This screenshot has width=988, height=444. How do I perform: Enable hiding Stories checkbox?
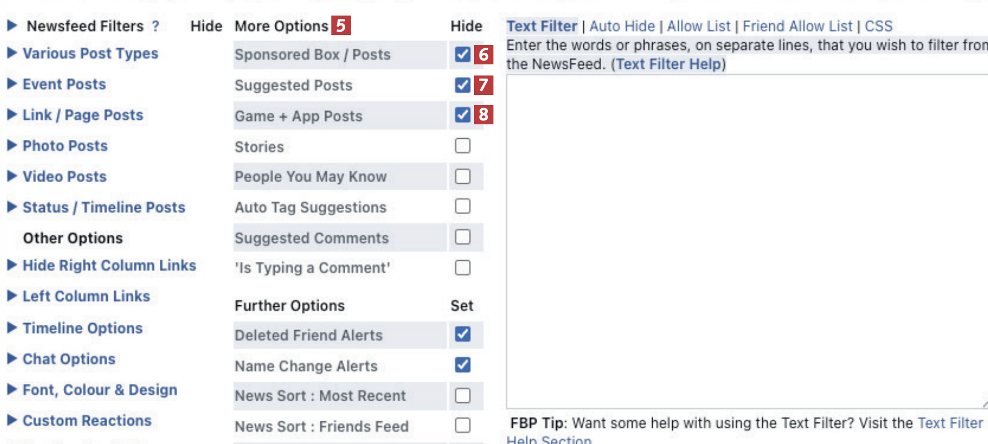pos(462,146)
